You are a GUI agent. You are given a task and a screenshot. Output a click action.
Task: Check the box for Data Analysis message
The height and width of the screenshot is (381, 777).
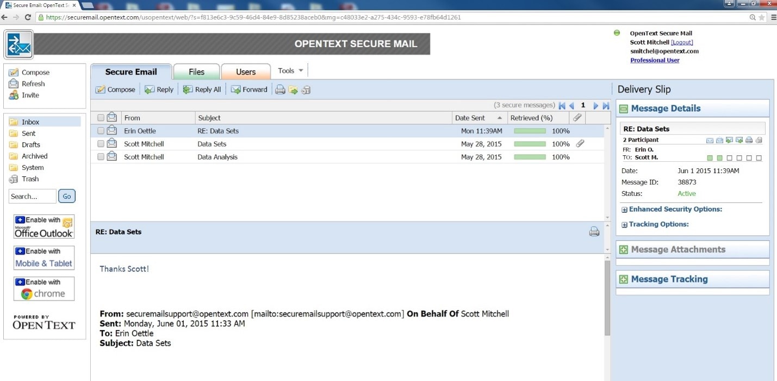(x=101, y=157)
